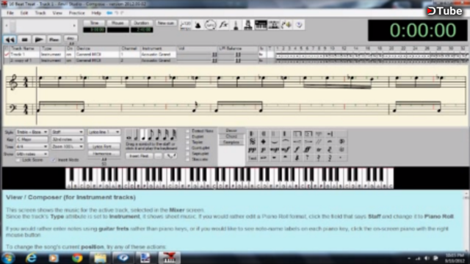Open the Staff view mode dropdown

point(67,132)
